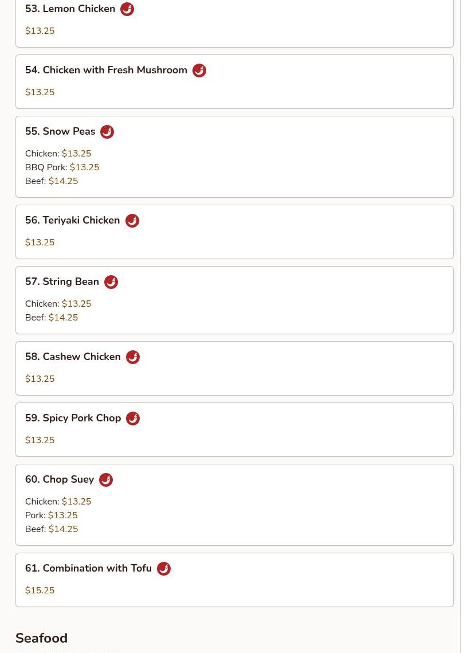
Task: Click the chili icon next to Cashew Chicken
Action: pyautogui.click(x=133, y=357)
